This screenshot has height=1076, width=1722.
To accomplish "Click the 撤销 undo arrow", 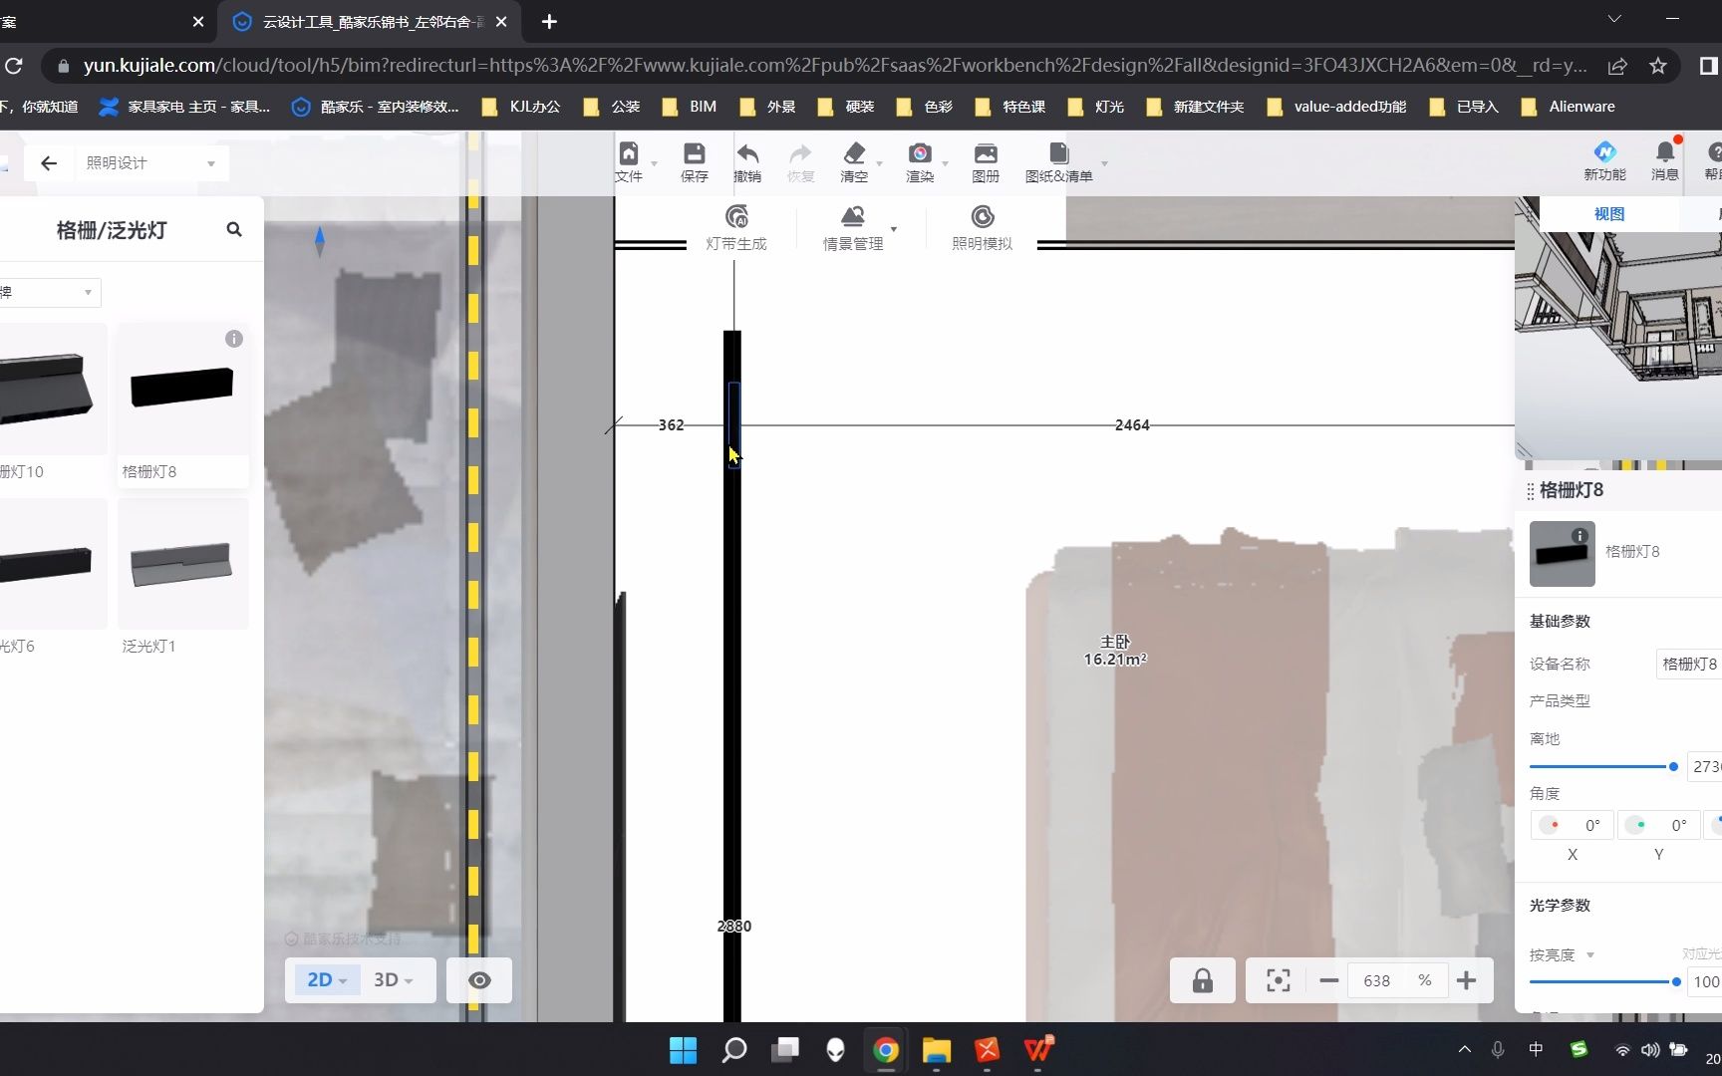I will (x=747, y=153).
